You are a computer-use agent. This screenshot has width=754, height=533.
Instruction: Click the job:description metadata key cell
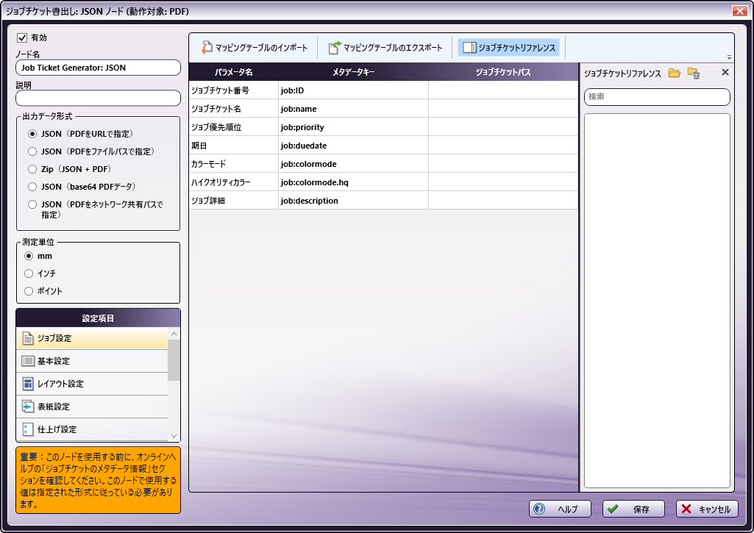click(x=353, y=201)
